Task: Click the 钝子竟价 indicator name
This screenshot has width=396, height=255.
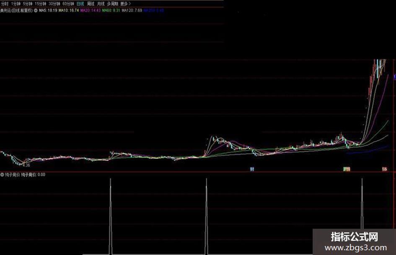Action: tap(13, 175)
